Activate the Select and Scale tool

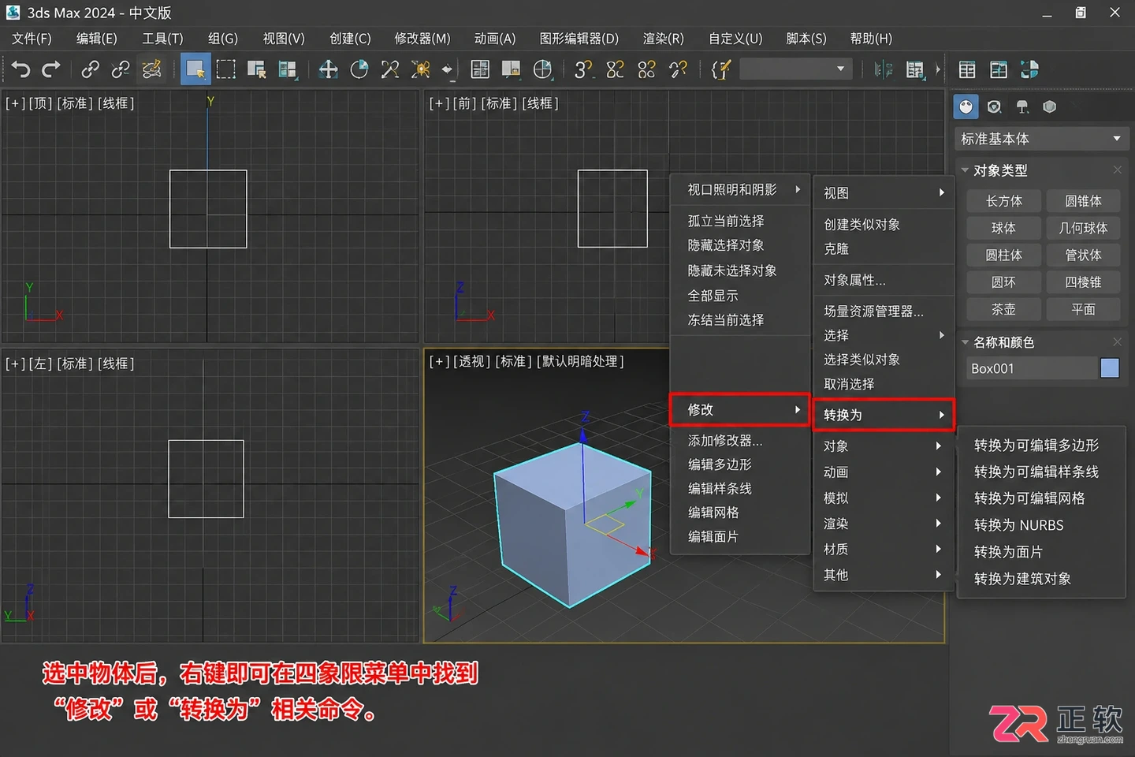pyautogui.click(x=390, y=69)
